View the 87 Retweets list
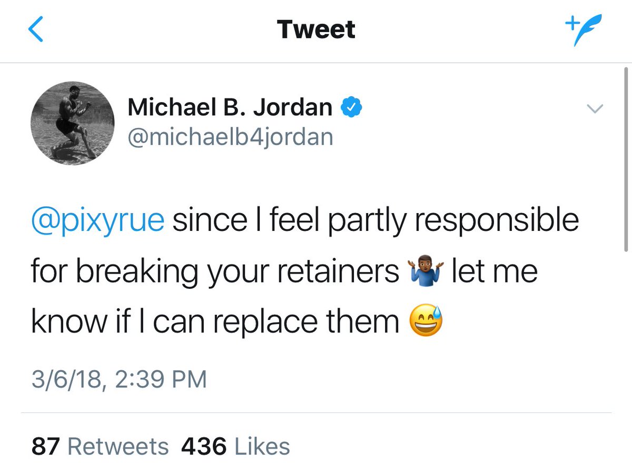Viewport: 632px width, 474px height. [100, 447]
